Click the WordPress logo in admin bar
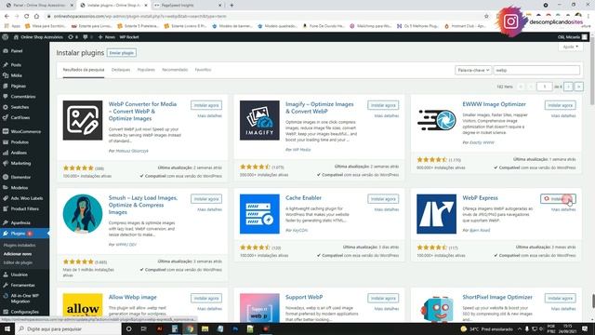 tap(6, 37)
